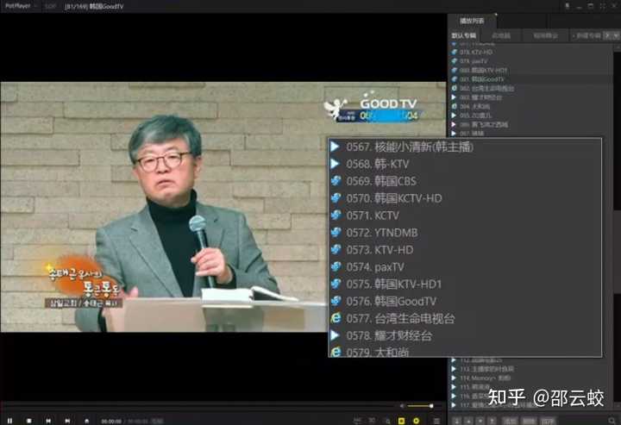This screenshot has height=425, width=621.
Task: Select playlist item 079. paxTV
Action: click(x=530, y=61)
